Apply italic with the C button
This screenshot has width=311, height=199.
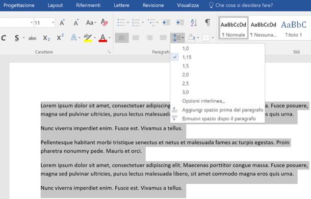tap(4, 38)
